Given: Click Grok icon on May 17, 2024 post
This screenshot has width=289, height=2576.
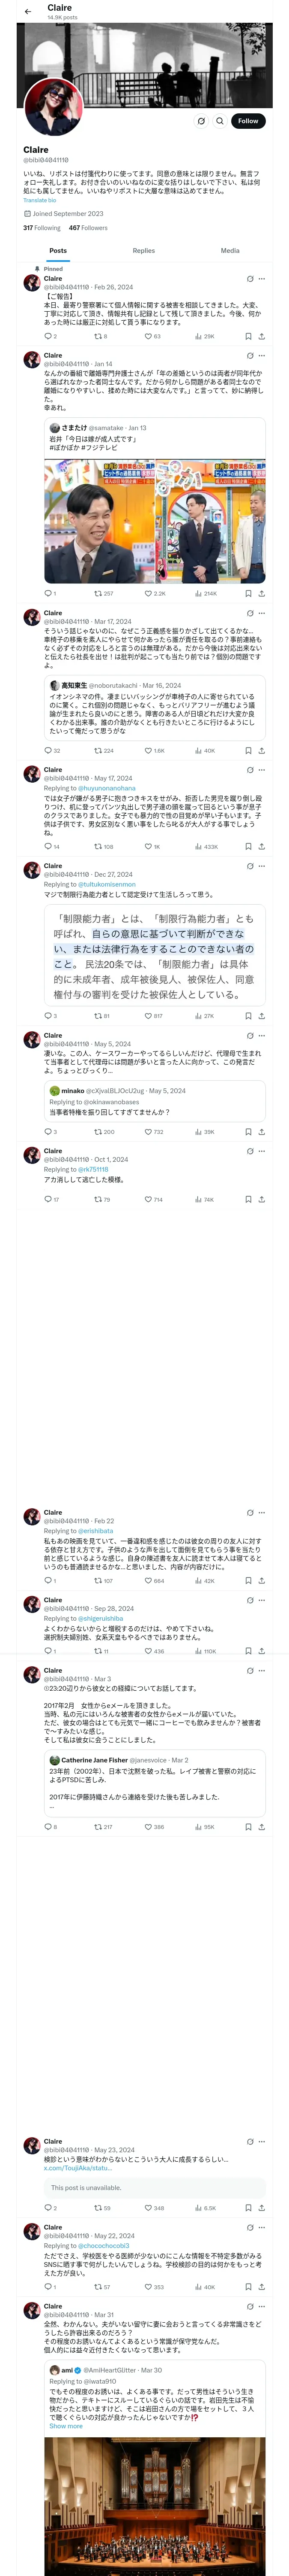Looking at the screenshot, I should coord(249,770).
